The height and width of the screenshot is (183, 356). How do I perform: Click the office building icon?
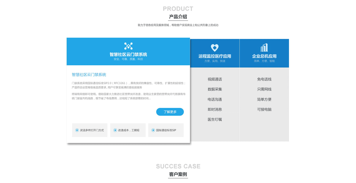pos(264,47)
